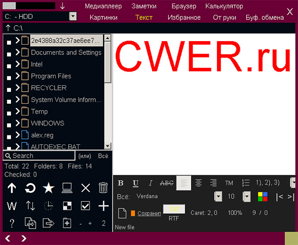Expand the Program Files chevron

pyautogui.click(x=17, y=75)
